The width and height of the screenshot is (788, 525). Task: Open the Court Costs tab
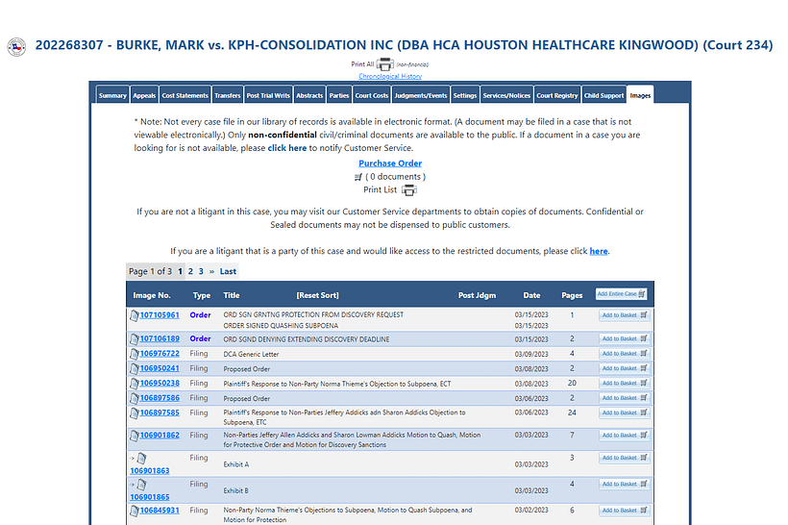[x=372, y=95]
